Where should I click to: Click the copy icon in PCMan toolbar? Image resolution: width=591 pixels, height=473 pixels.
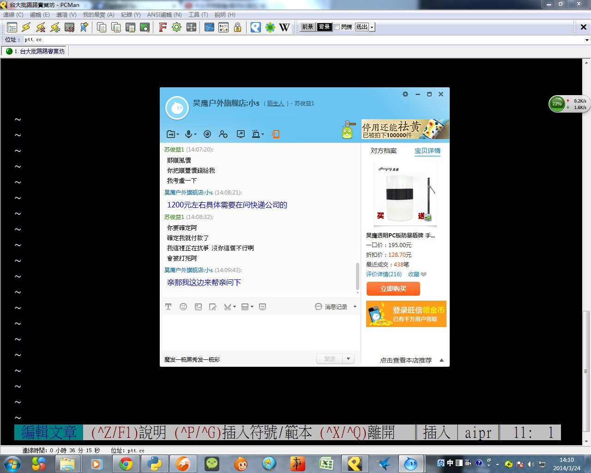(102, 27)
